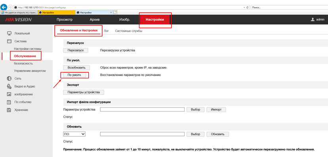Screen dimensions: 328x157
Task: Click the browser Forward arrow button
Action: (x=10, y=7)
